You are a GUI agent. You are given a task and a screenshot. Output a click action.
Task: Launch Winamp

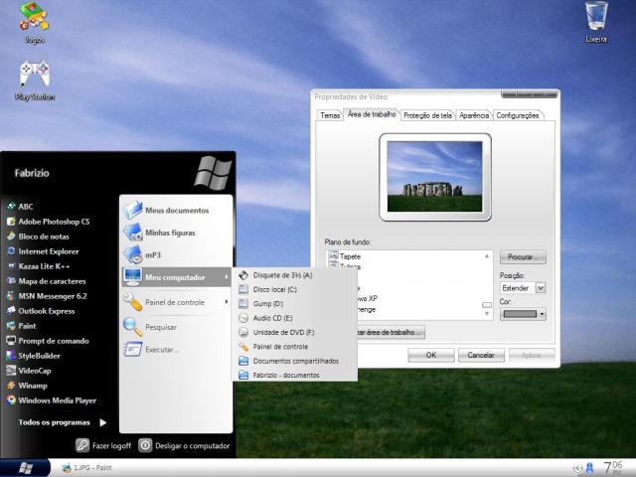27,386
